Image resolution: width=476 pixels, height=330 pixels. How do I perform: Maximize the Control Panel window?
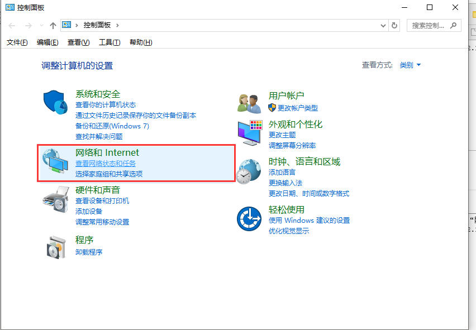pyautogui.click(x=430, y=7)
